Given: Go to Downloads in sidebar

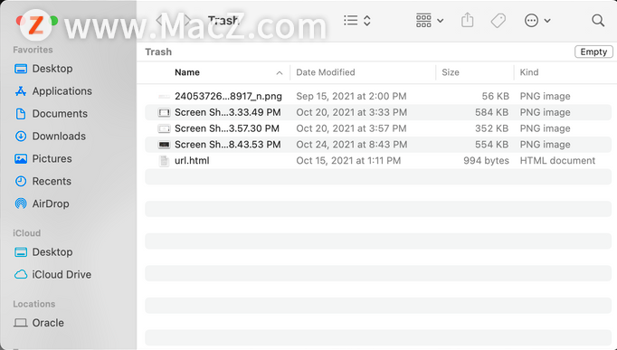Looking at the screenshot, I should coord(50,136).
